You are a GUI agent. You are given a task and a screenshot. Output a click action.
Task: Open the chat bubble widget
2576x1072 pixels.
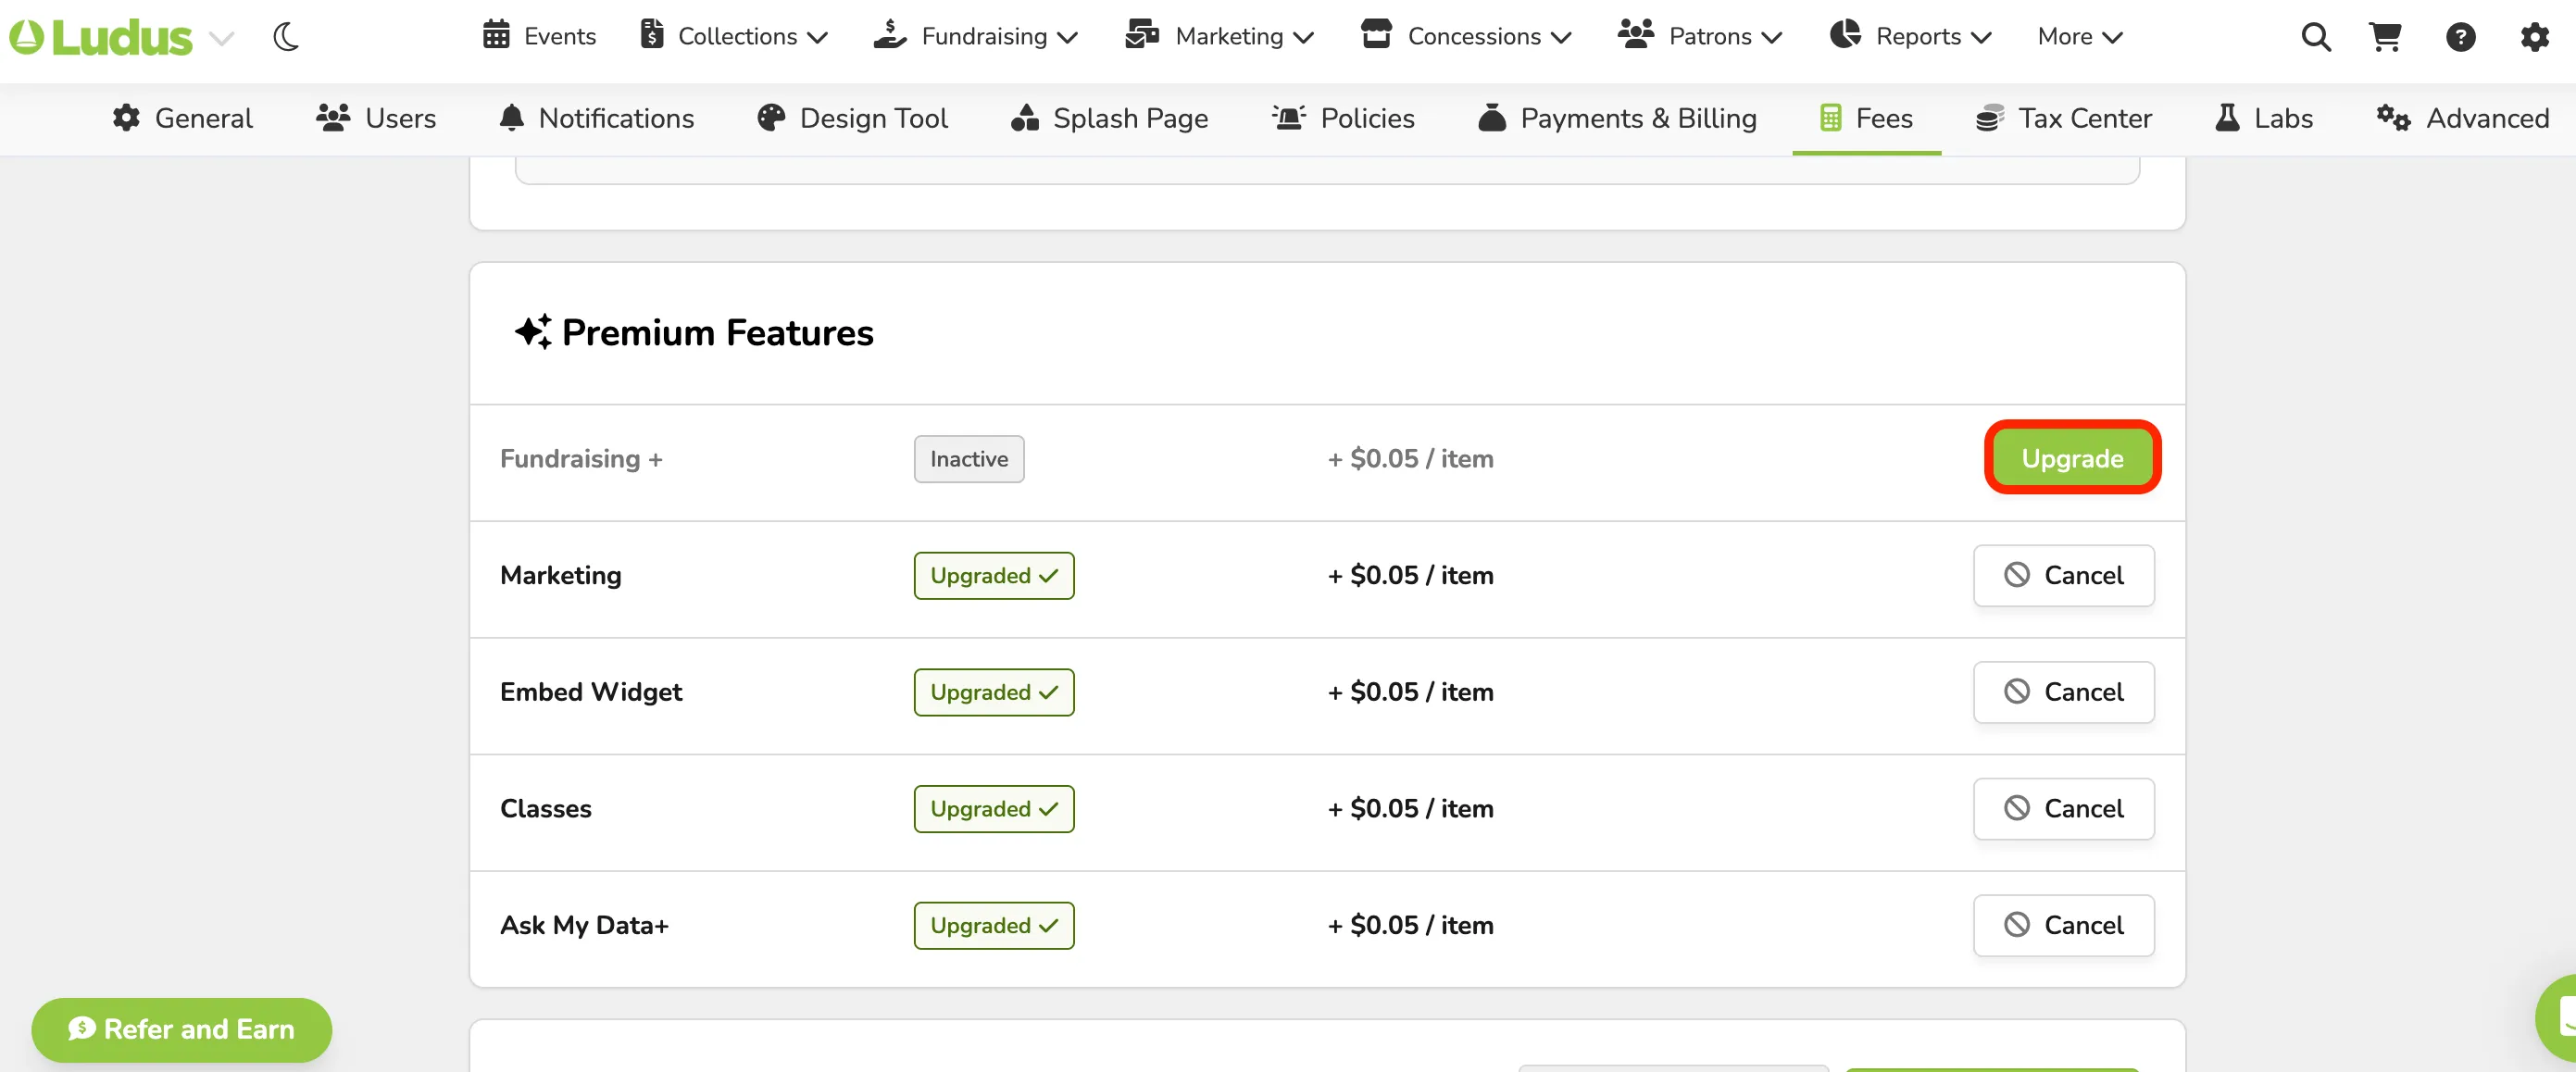(2558, 1018)
